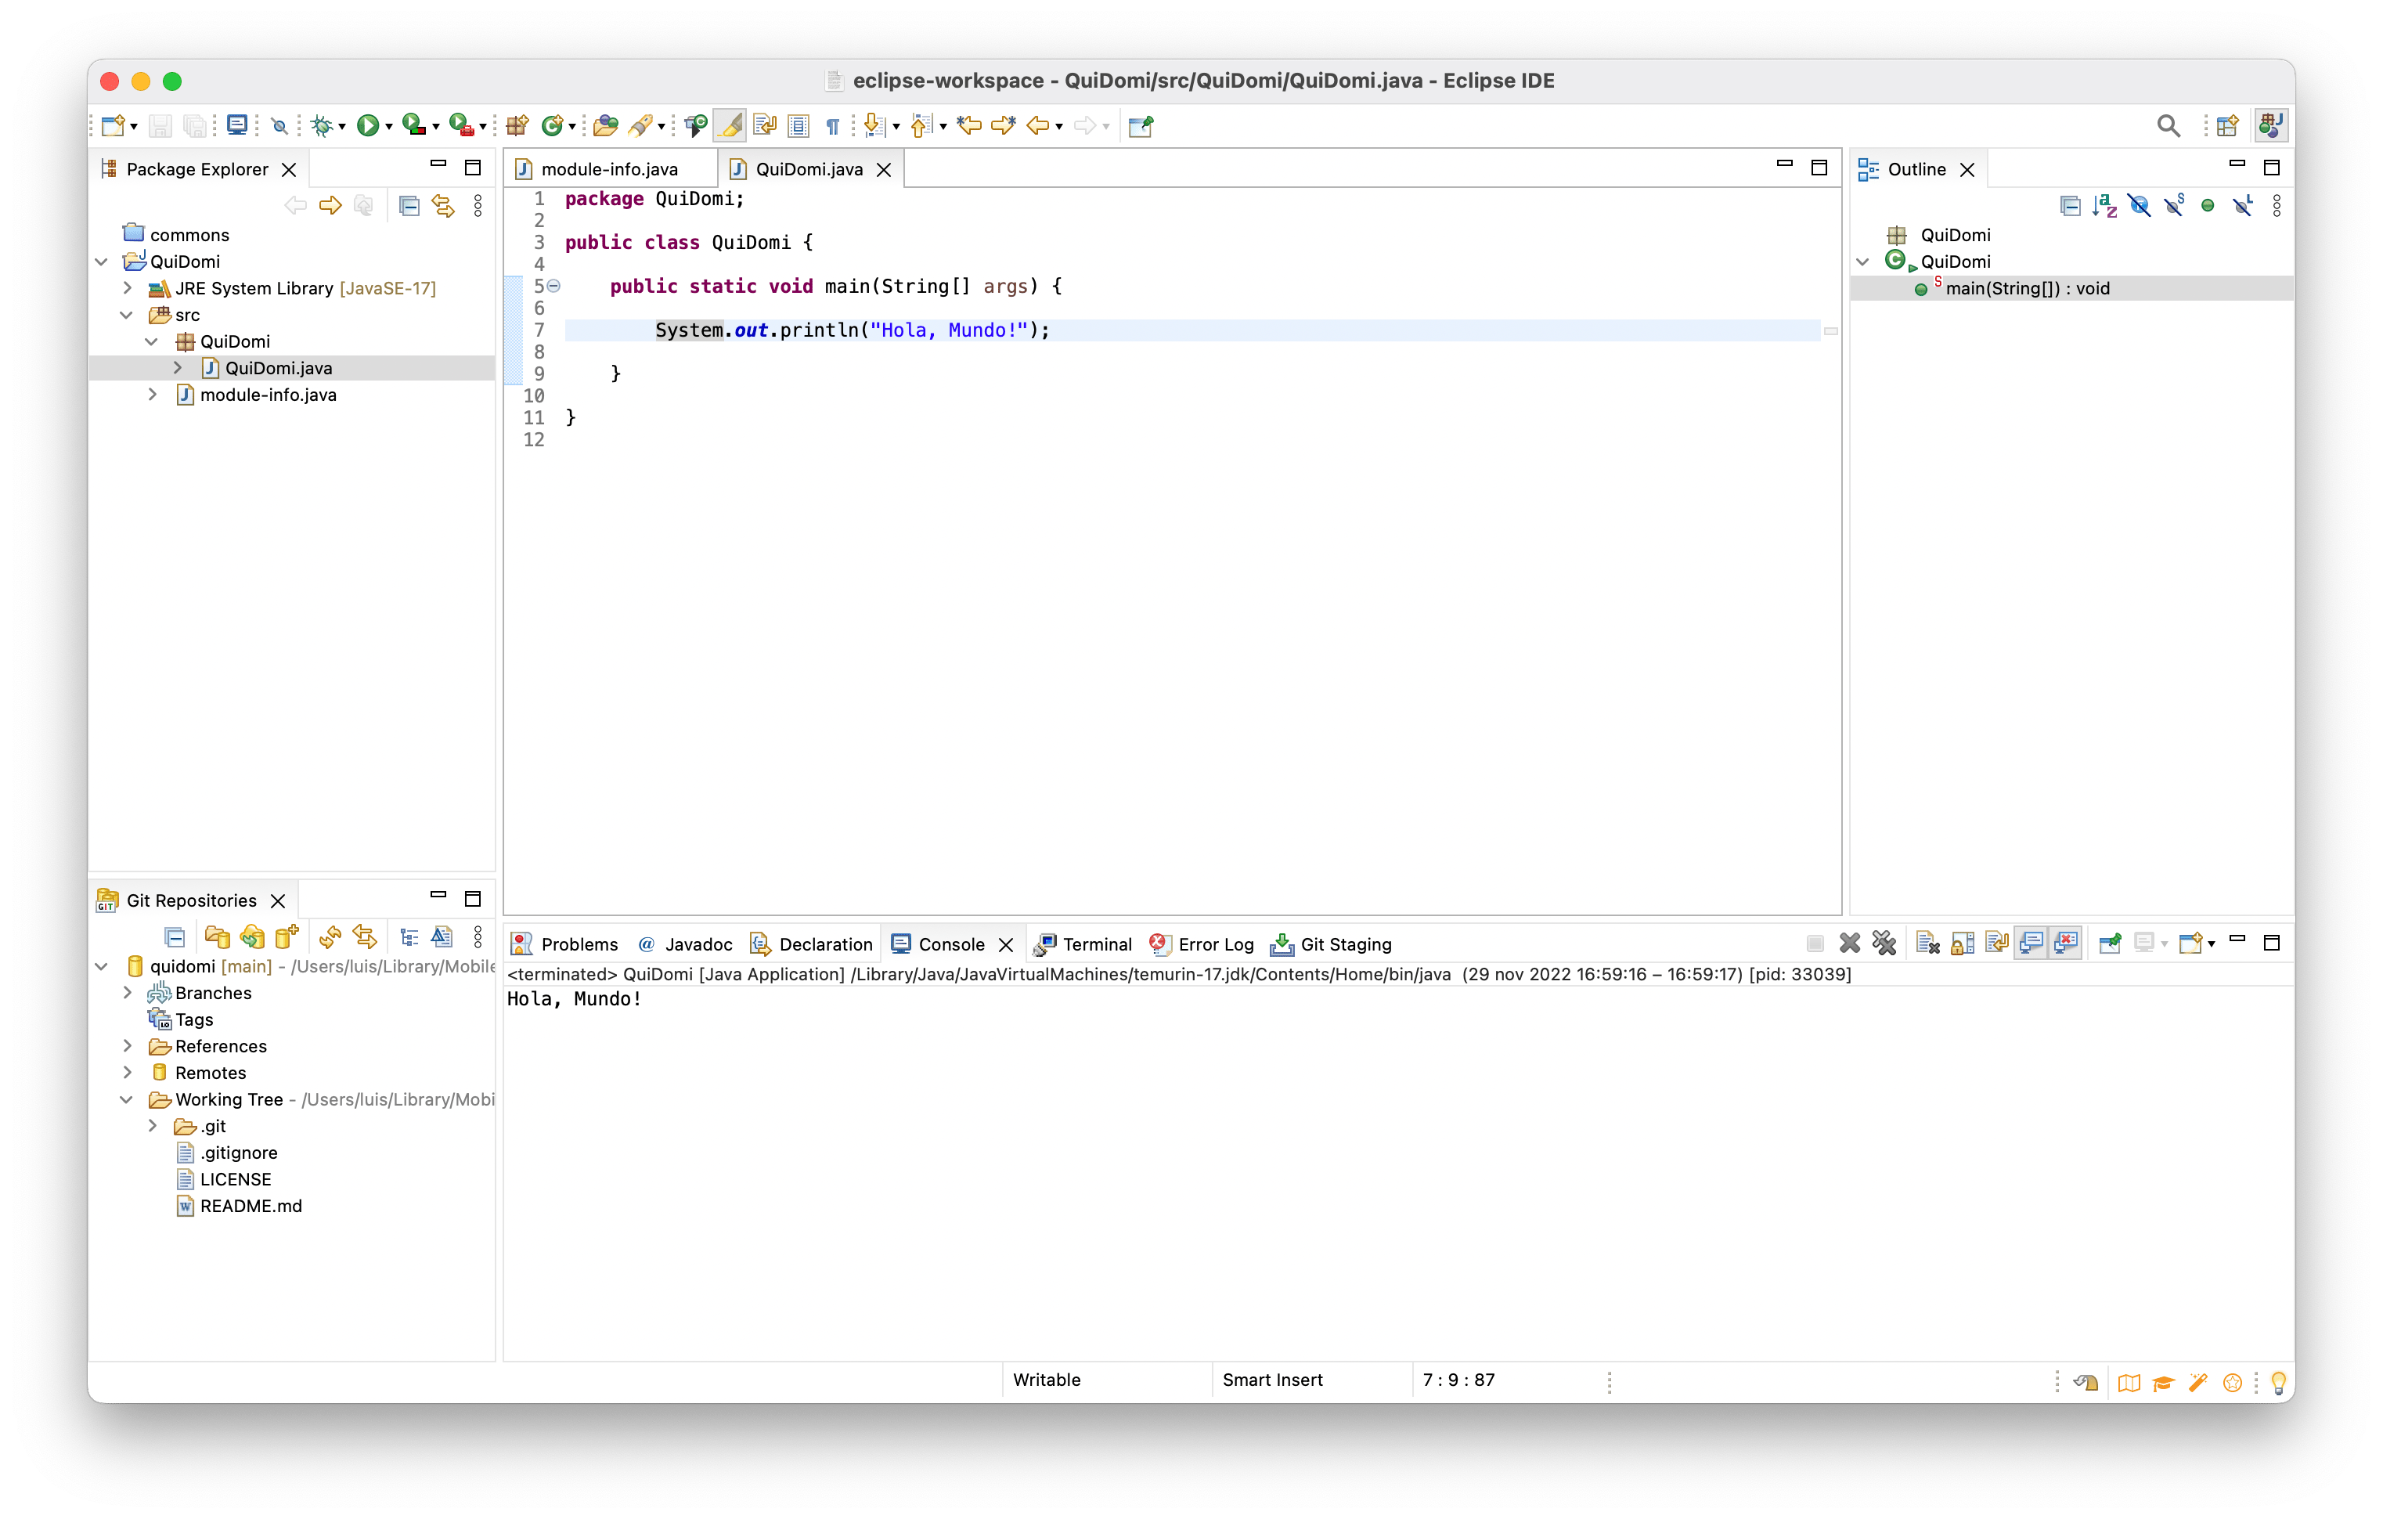The image size is (2383, 1519).
Task: Open the Error Log tab
Action: [x=1202, y=945]
